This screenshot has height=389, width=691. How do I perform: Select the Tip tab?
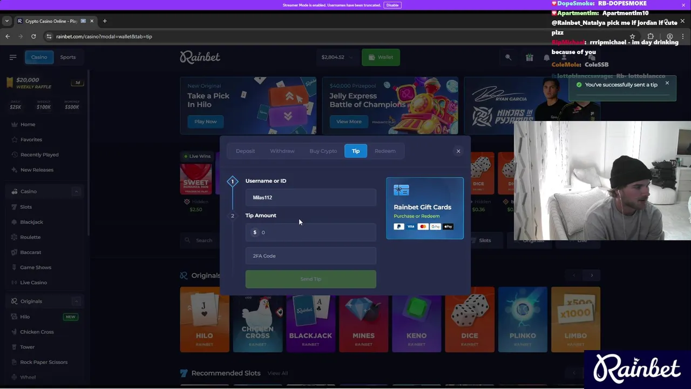pos(356,151)
